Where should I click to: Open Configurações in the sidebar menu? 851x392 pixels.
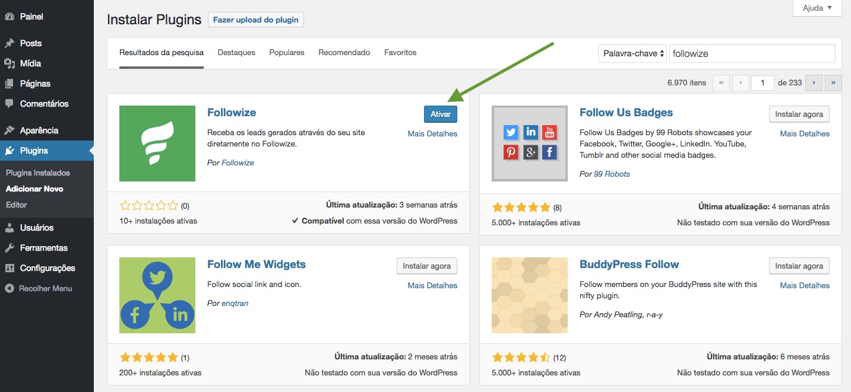pos(47,268)
